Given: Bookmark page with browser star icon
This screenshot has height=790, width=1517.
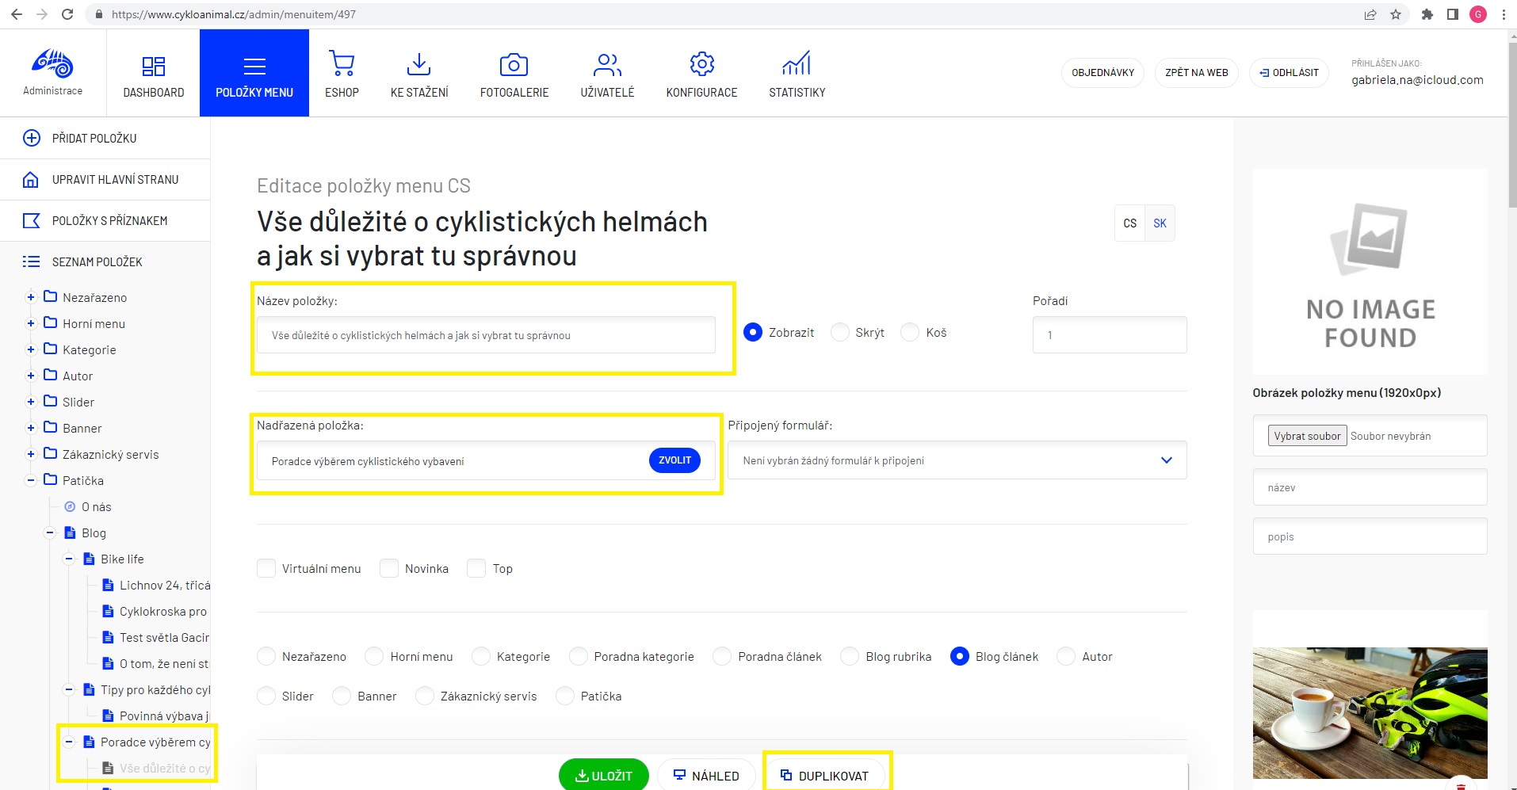Looking at the screenshot, I should (x=1396, y=14).
